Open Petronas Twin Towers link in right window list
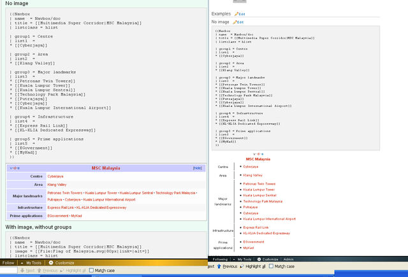408x277 pixels. pyautogui.click(x=259, y=184)
